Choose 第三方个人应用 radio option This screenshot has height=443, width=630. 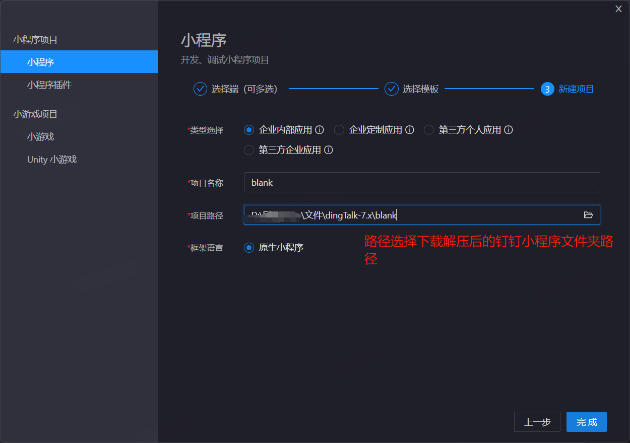(429, 130)
